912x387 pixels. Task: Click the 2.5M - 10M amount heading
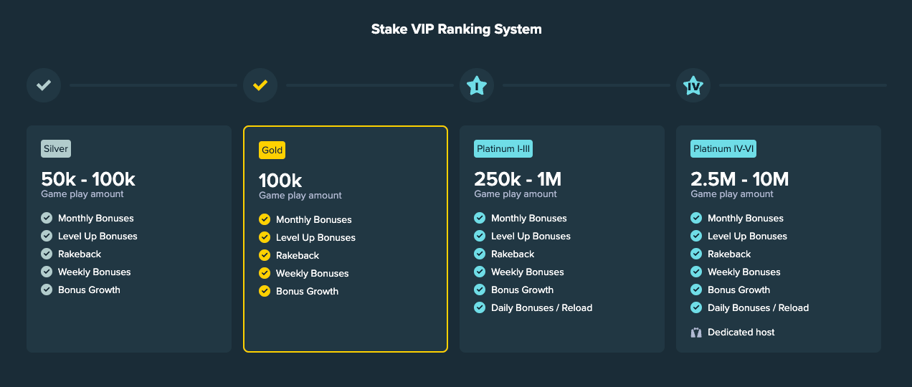(739, 178)
